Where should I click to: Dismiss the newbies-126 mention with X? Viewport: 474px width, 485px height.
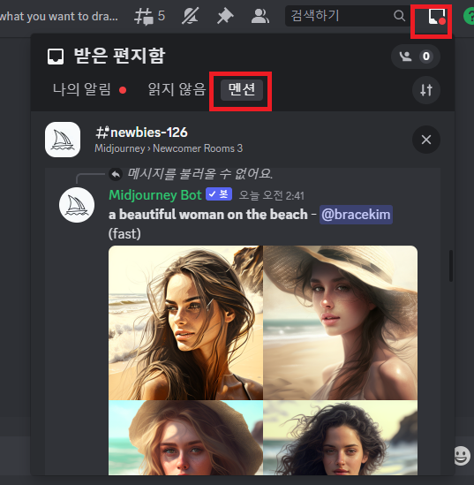pos(426,140)
